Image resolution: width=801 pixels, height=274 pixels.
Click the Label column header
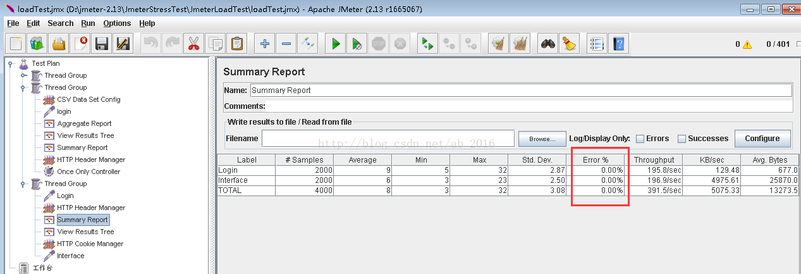[x=247, y=160]
